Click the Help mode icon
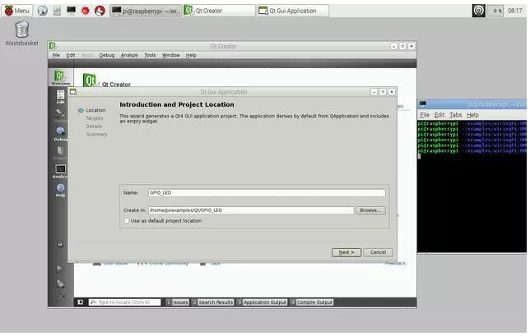The width and height of the screenshot is (530, 336). (x=60, y=190)
